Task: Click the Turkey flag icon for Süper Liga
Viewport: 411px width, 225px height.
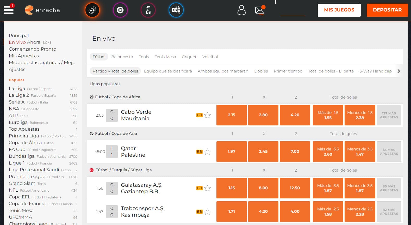Action: (x=91, y=170)
